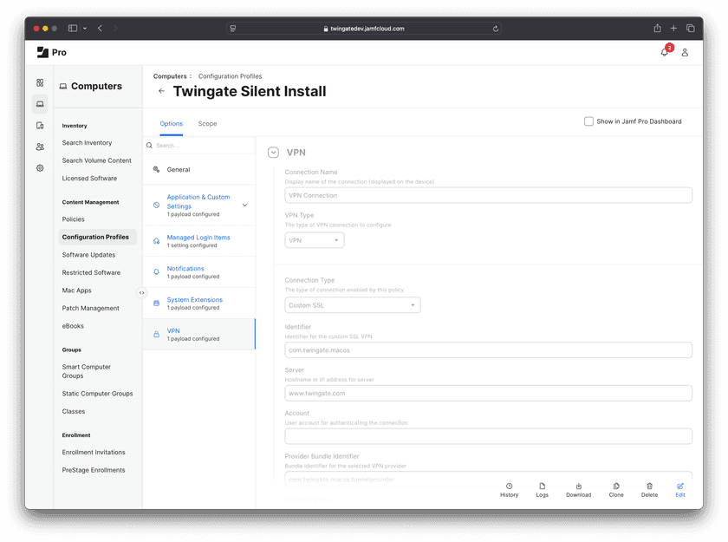Image resolution: width=728 pixels, height=542 pixels.
Task: Click the user account icon
Action: (685, 52)
